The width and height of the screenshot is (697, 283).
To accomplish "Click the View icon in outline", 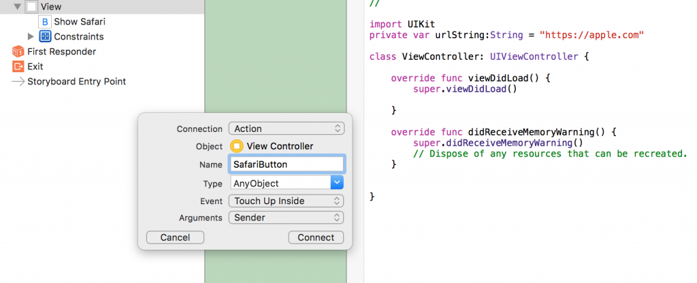I will click(31, 7).
